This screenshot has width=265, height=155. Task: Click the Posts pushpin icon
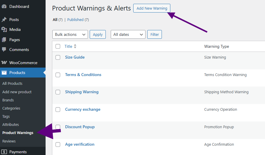coord(4,20)
